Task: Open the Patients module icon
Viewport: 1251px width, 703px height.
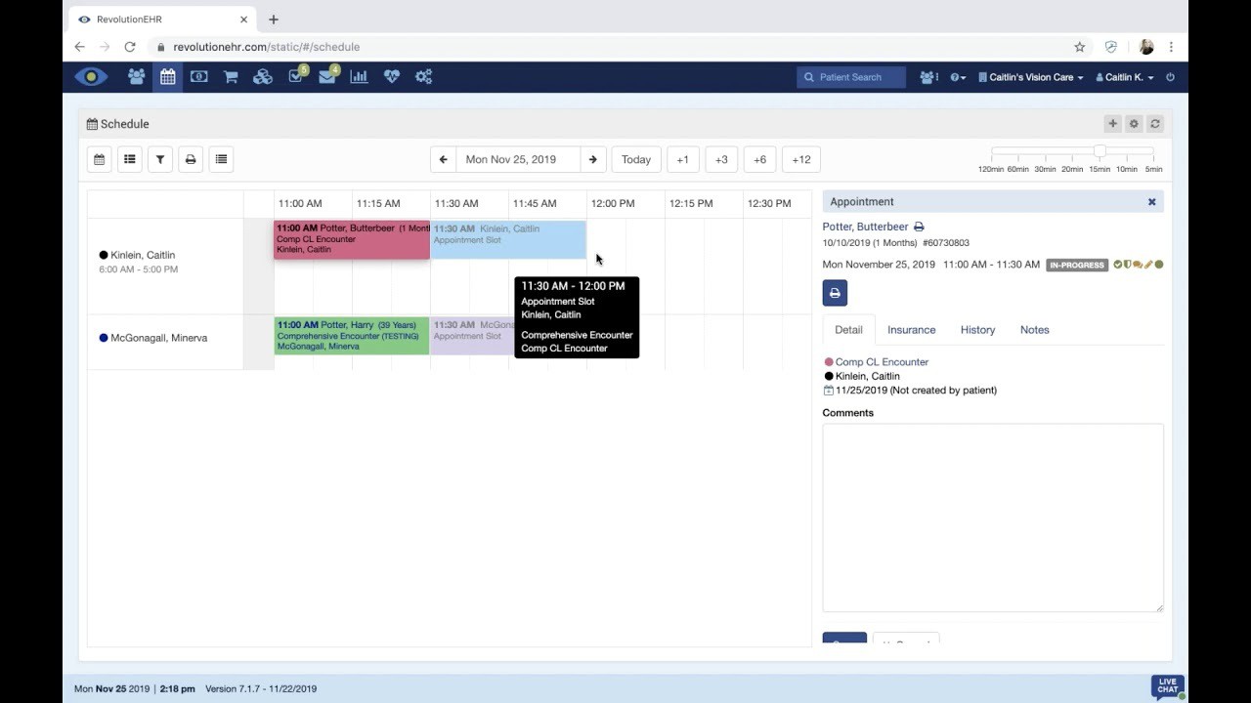Action: 136,76
